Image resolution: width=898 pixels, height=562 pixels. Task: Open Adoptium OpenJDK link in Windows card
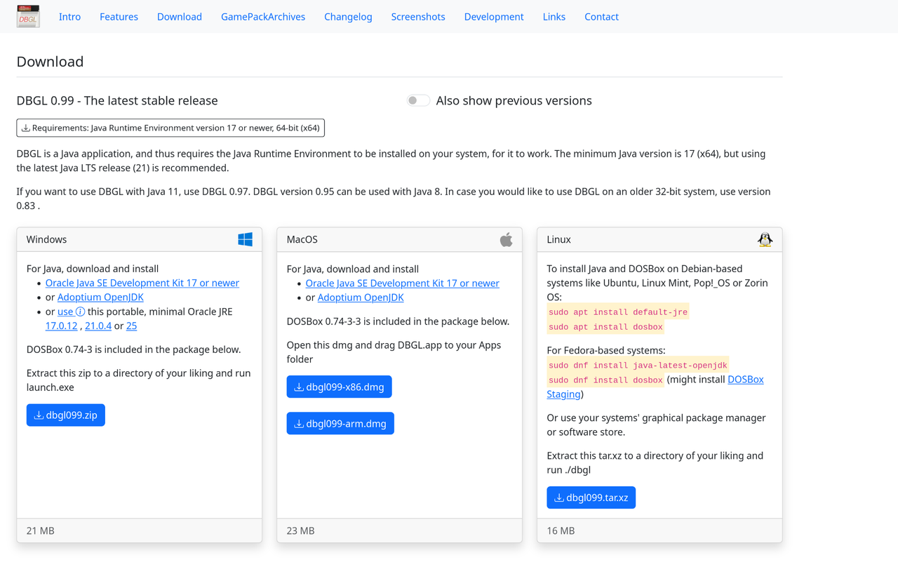pyautogui.click(x=100, y=297)
